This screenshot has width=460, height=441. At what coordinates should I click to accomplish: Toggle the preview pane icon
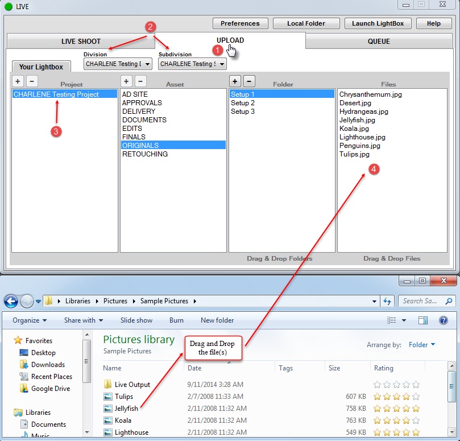click(423, 320)
